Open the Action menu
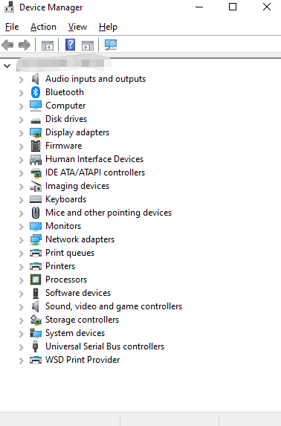 [43, 27]
